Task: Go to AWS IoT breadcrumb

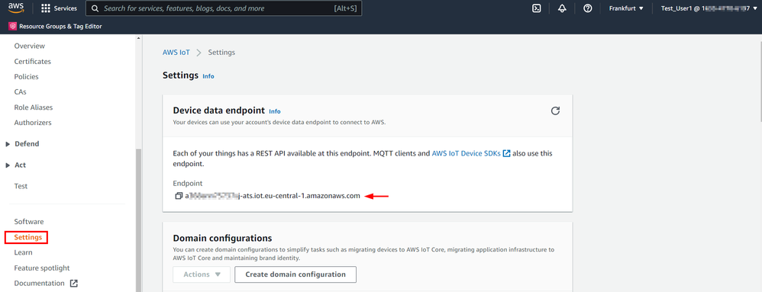Action: (176, 53)
